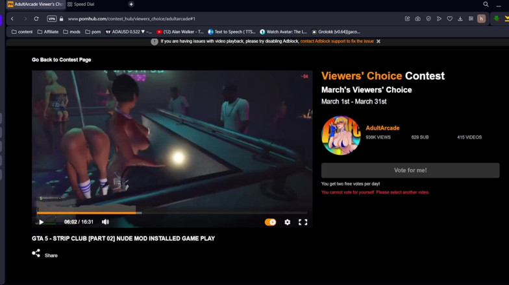Screen dimensions: 509x285
Task: Open the Grolokk bookmark
Action: (x=336, y=32)
